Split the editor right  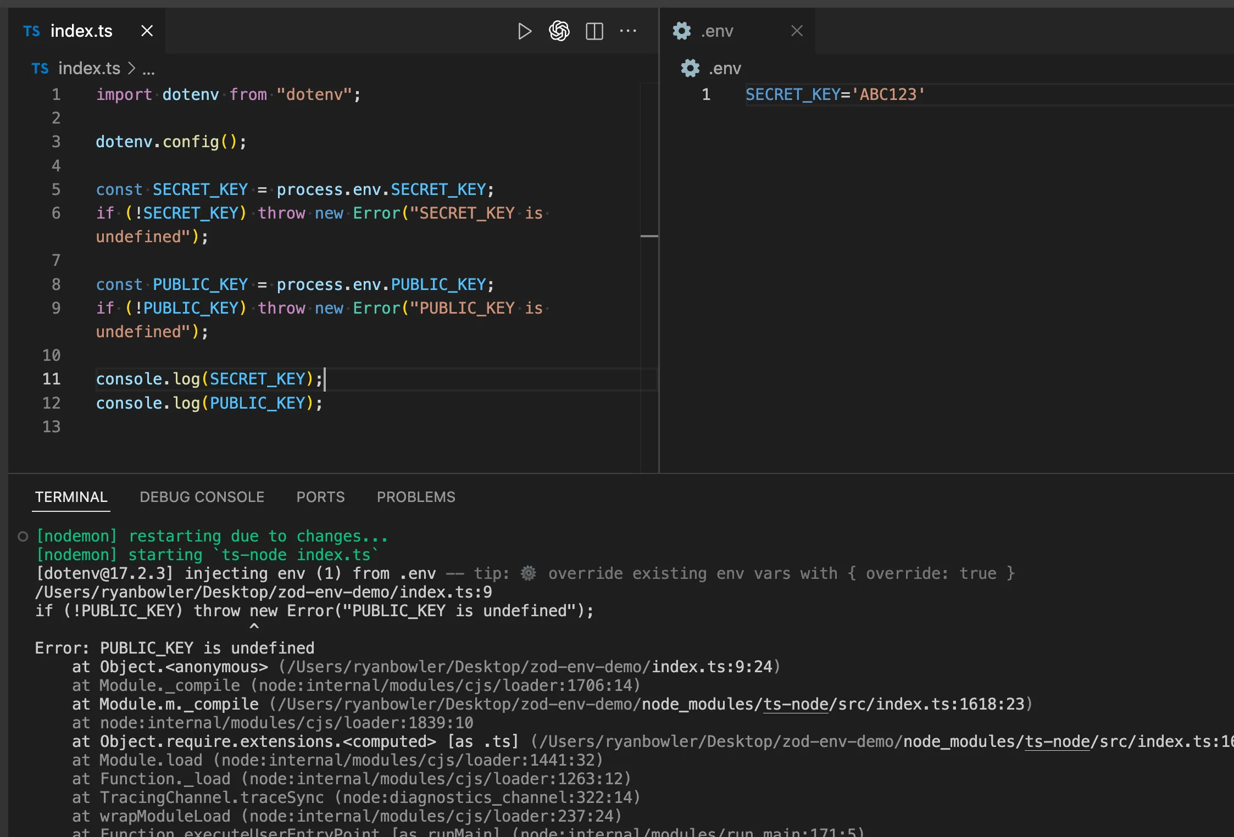594,31
